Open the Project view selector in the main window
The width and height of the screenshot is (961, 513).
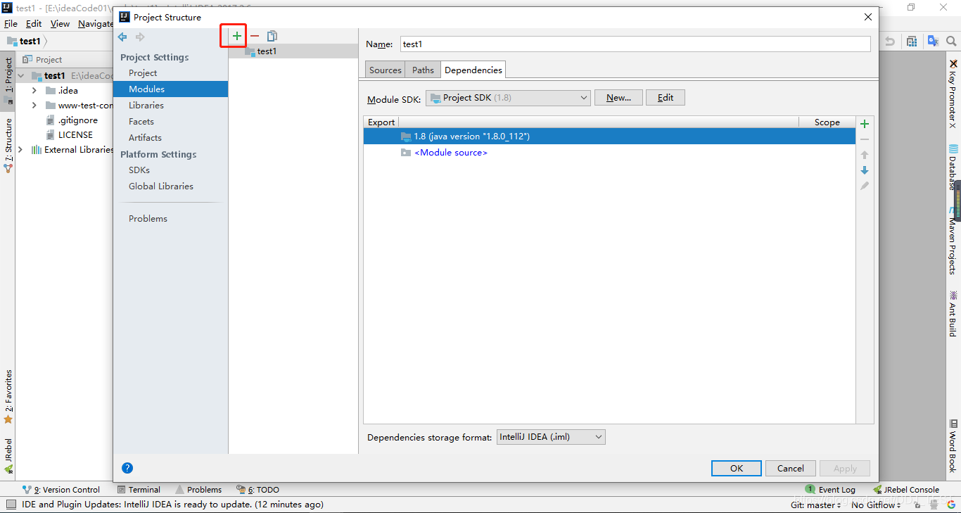click(42, 60)
